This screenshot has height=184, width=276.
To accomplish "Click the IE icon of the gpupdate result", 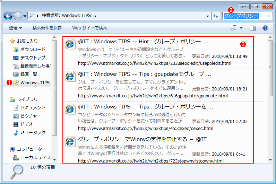I will (70, 77).
